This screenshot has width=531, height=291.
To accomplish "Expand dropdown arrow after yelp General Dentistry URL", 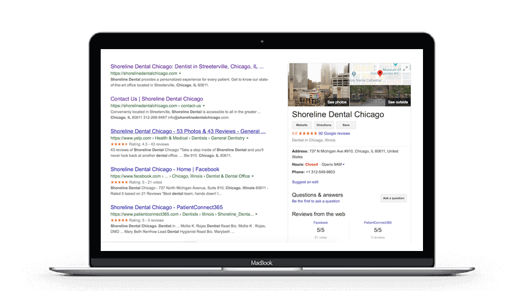I will click(247, 138).
